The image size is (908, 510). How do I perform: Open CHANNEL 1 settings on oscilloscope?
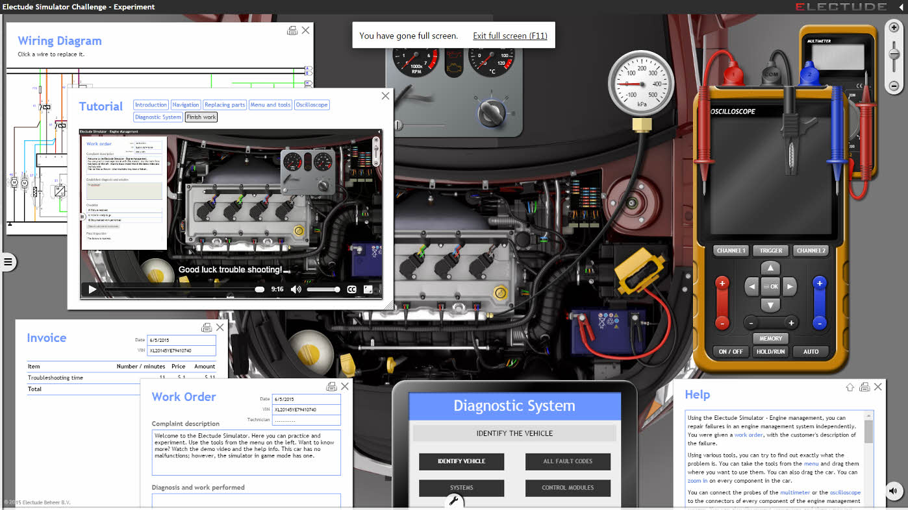[x=731, y=250]
